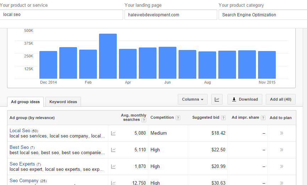Click help icon beside Suggested bid header

[x=223, y=118]
